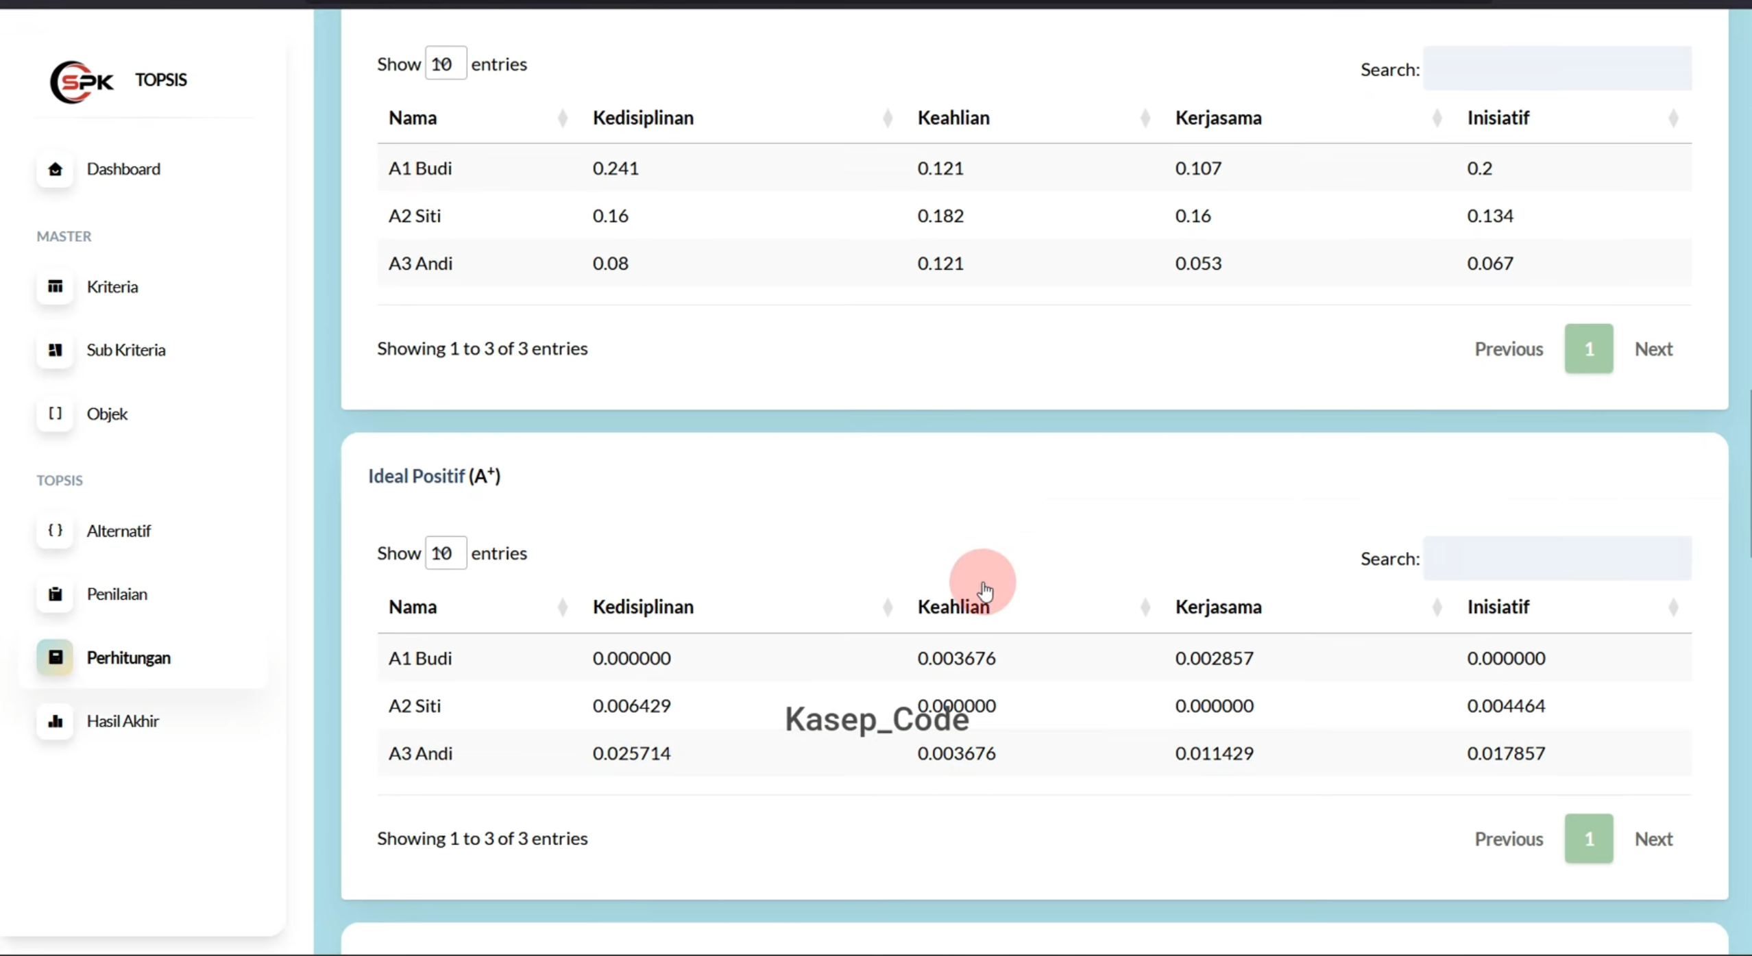Click the Dashboard home icon
This screenshot has width=1752, height=956.
pyautogui.click(x=55, y=169)
